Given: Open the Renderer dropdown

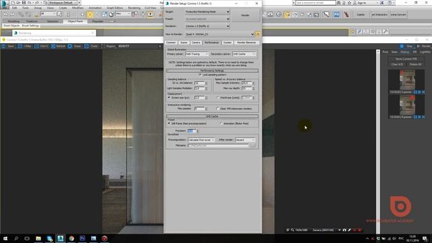Looking at the screenshot, I should (207, 26).
